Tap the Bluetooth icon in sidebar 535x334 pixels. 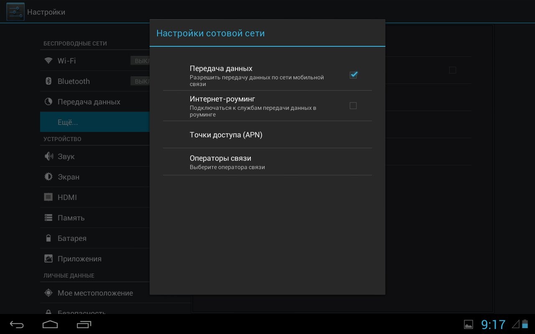[x=48, y=81]
